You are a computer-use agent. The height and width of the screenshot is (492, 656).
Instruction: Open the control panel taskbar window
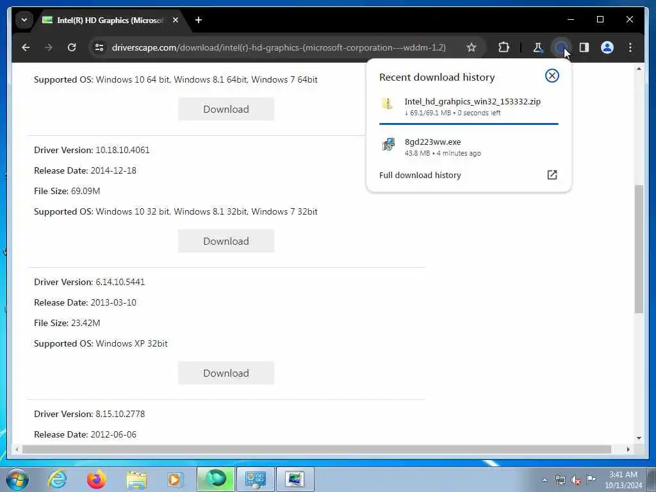click(256, 479)
